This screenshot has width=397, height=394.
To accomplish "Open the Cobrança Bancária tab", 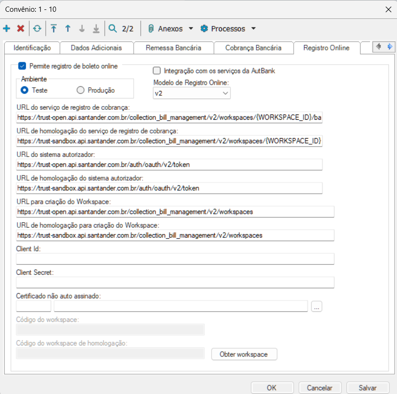I will pos(253,48).
